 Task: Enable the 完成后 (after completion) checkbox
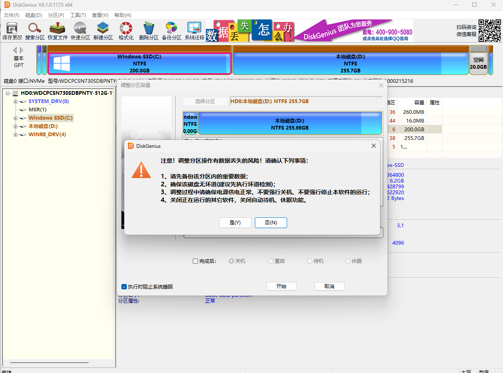(196, 261)
